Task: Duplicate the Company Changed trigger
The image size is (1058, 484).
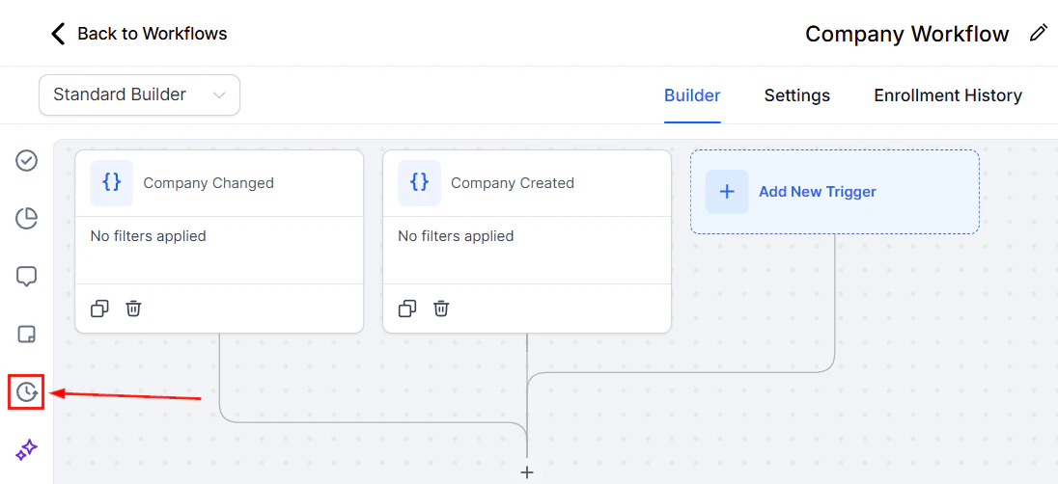Action: (99, 309)
